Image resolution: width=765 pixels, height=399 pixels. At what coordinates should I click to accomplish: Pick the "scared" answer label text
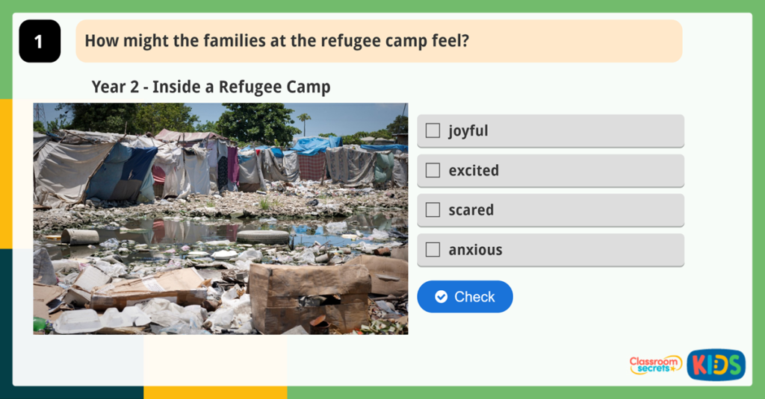(x=471, y=210)
